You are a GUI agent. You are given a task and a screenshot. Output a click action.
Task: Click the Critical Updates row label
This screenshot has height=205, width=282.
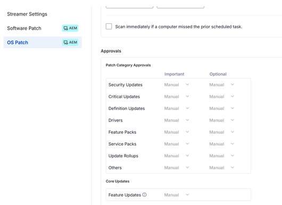click(124, 97)
